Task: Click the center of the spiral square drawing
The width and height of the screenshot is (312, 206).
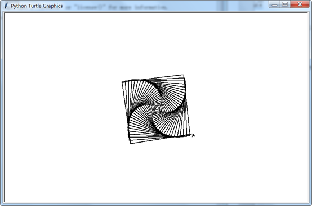Action: point(157,108)
